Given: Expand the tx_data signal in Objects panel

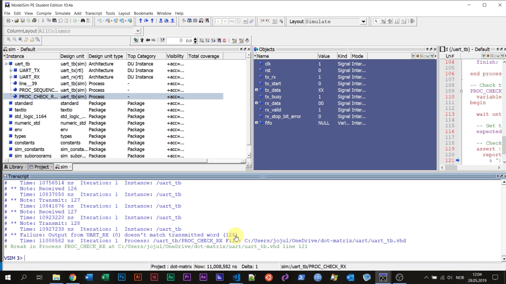Looking at the screenshot, I should [256, 90].
